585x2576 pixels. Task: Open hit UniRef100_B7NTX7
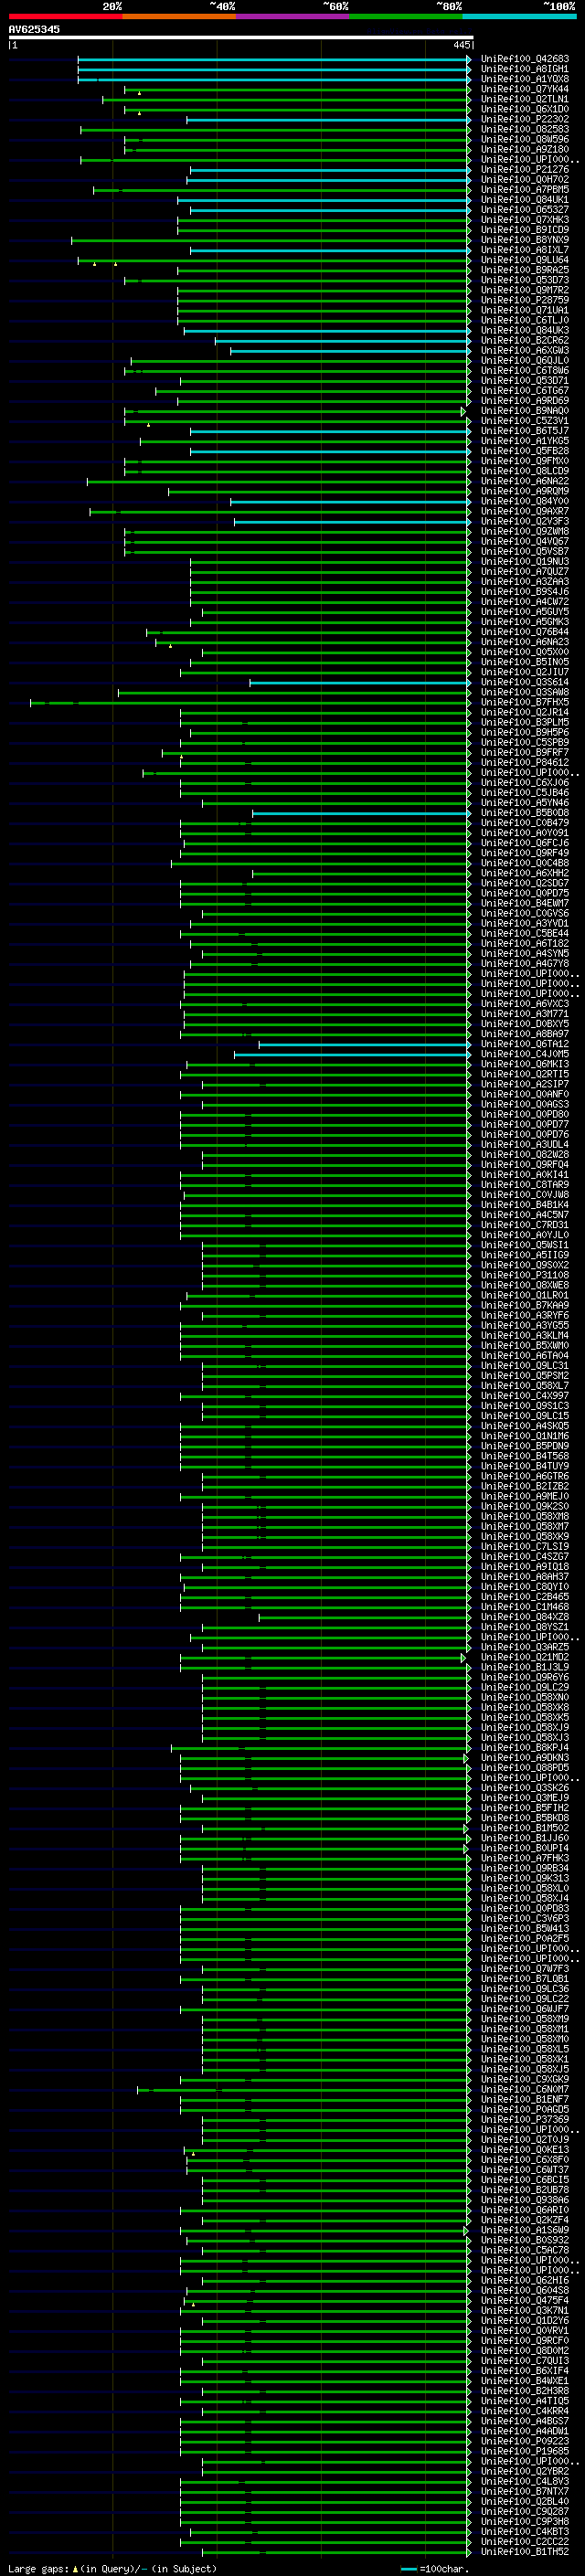[524, 2491]
